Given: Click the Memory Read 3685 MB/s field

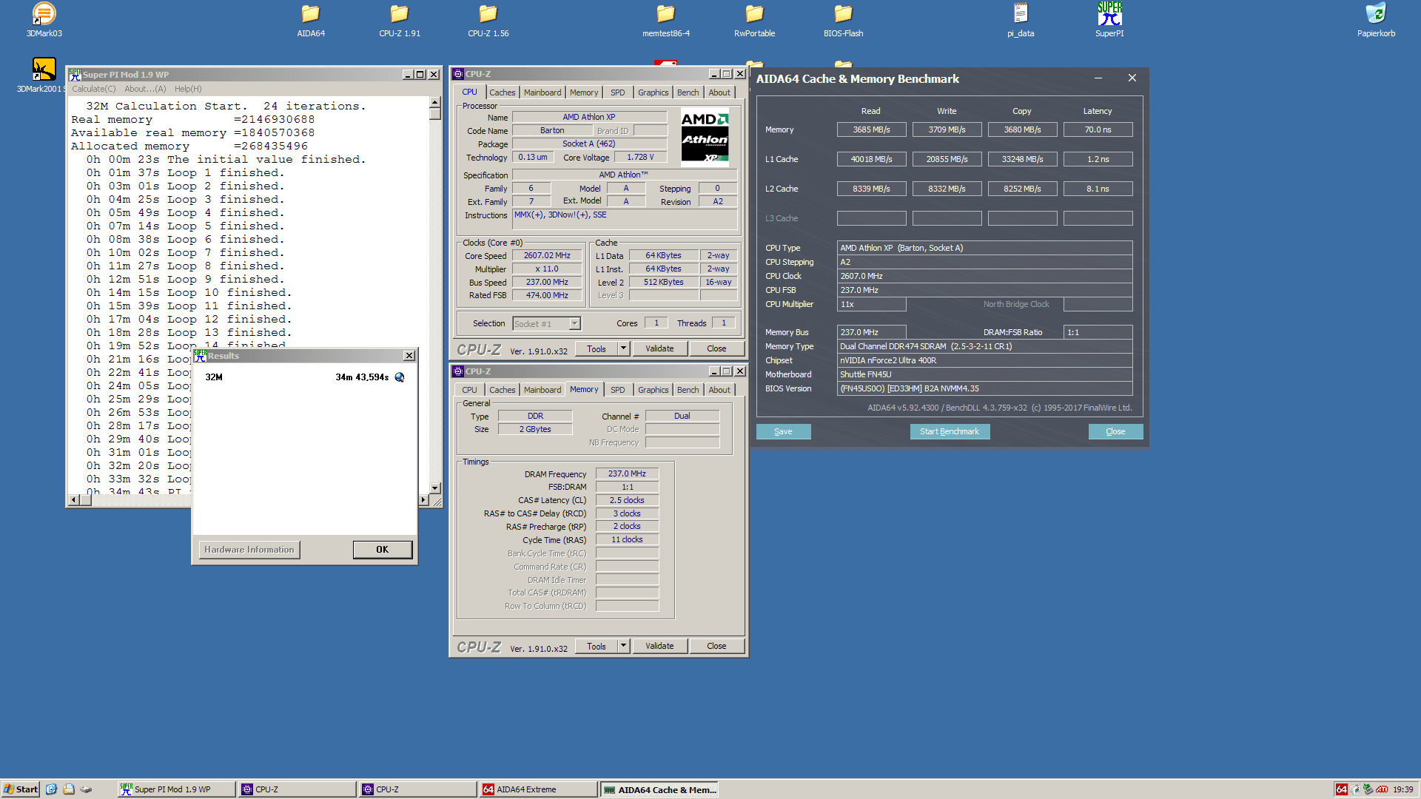Looking at the screenshot, I should click(x=871, y=129).
